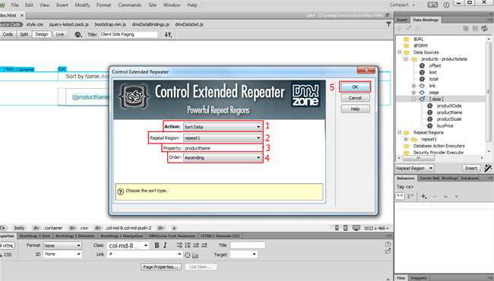Switch to Code view mode

[x=8, y=34]
